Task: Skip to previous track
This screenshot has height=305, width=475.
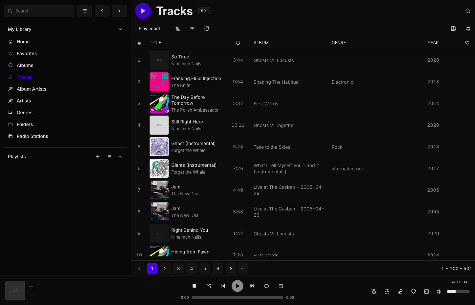Action: [x=223, y=286]
